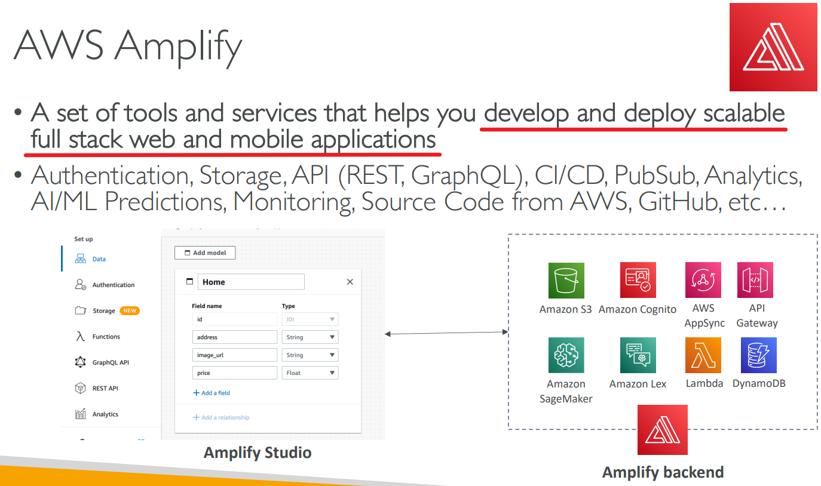This screenshot has width=821, height=486.
Task: Click the Add model button
Action: pyautogui.click(x=205, y=253)
